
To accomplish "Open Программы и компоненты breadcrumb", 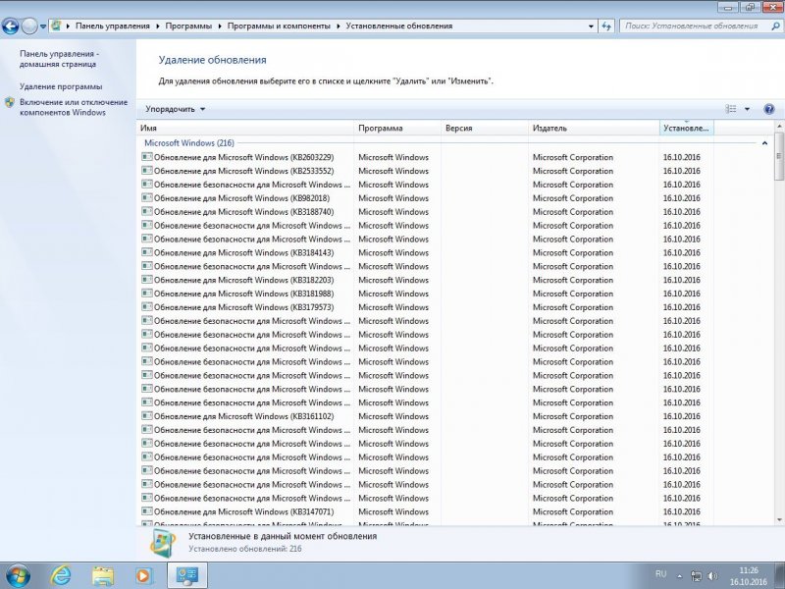I will (279, 26).
